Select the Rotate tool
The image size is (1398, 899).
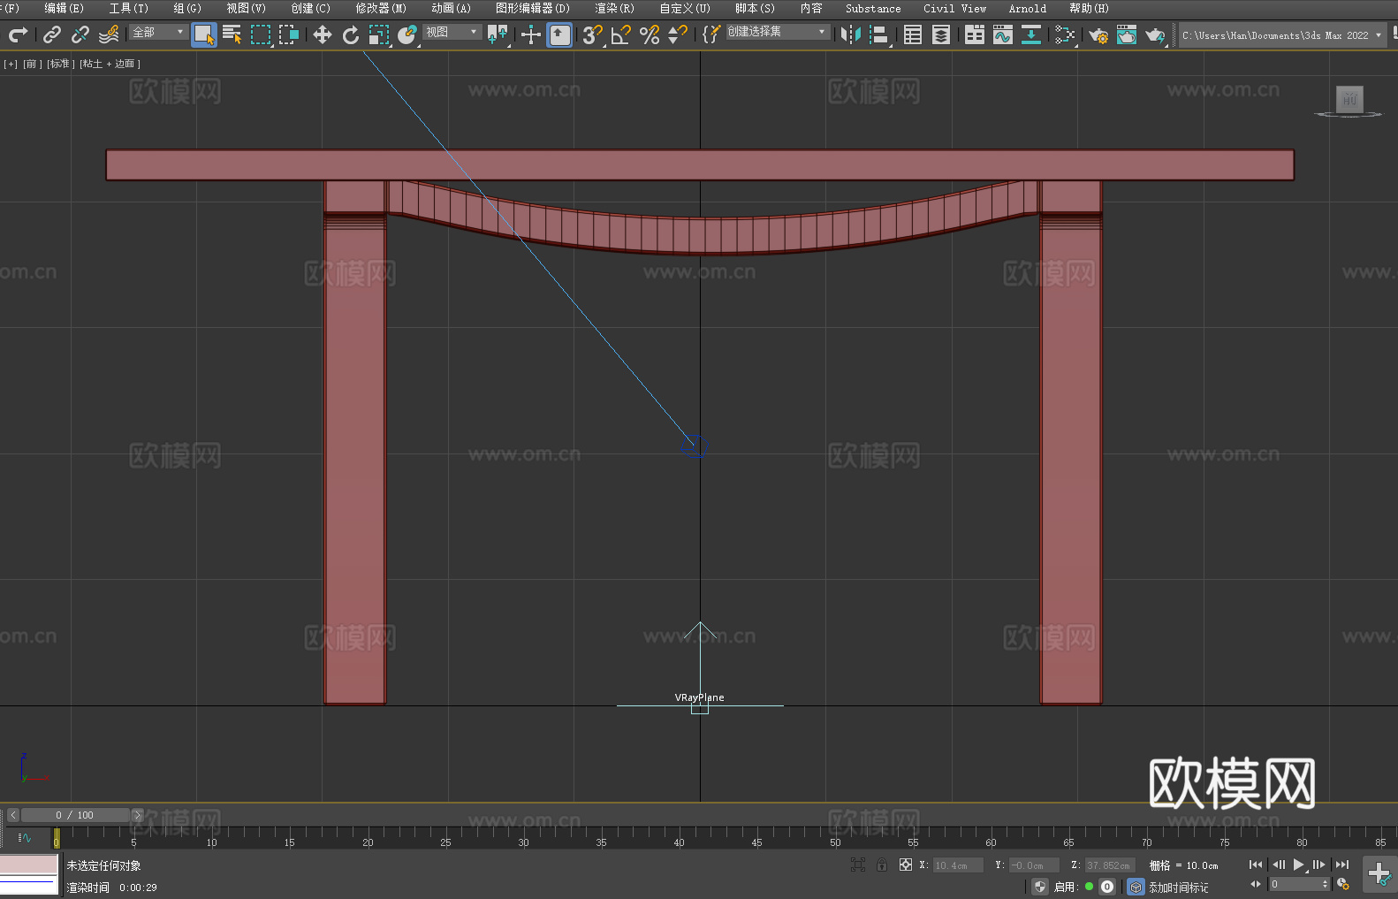tap(351, 34)
